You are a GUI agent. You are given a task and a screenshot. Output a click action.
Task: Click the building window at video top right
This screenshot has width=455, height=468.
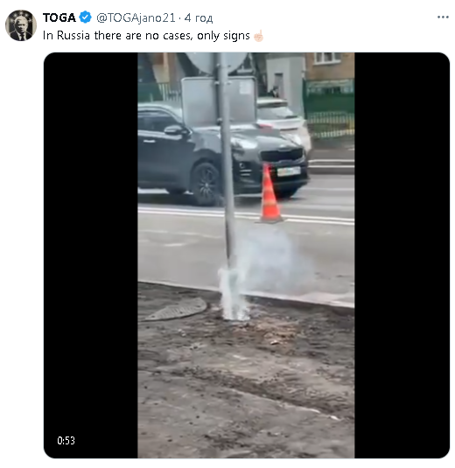[x=327, y=58]
